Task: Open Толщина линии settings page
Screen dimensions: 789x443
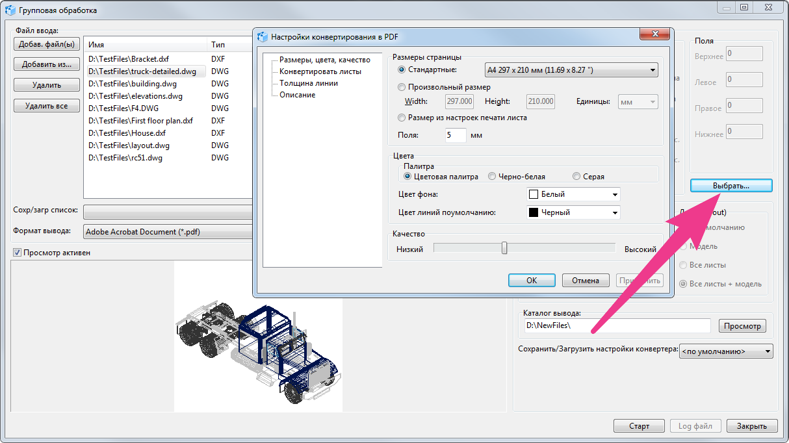Action: coord(308,83)
